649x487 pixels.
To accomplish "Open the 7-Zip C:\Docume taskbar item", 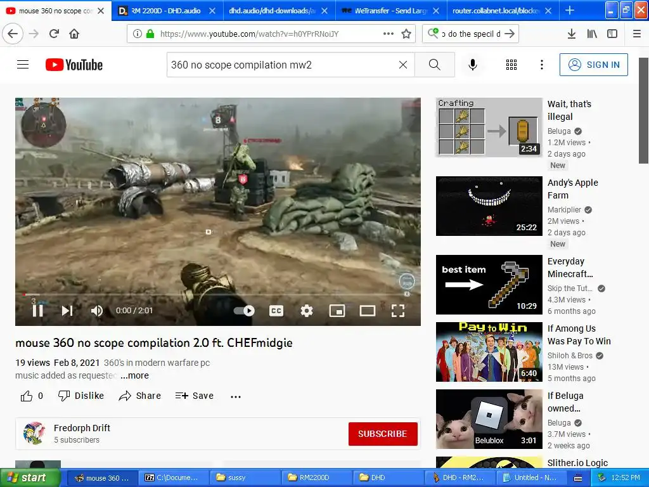I will [172, 477].
